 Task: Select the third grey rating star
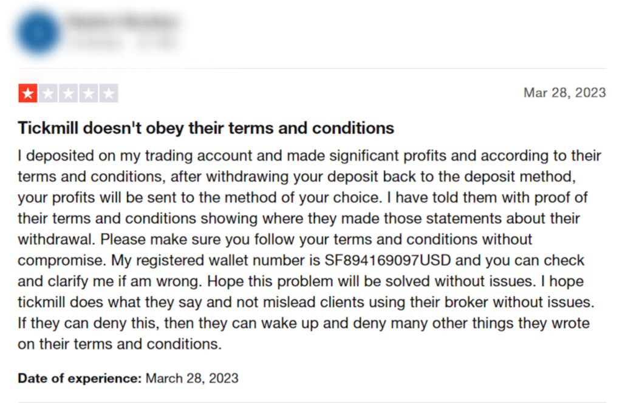coord(68,94)
